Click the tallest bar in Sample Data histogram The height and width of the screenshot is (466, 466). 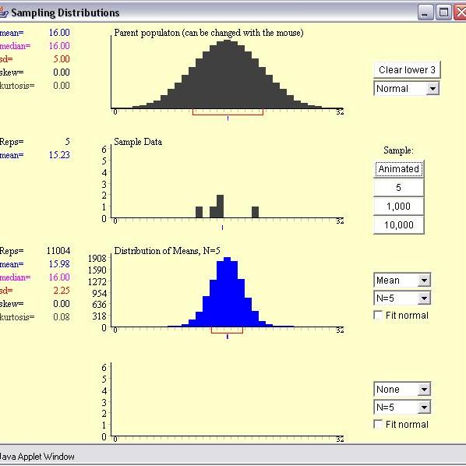(x=221, y=207)
